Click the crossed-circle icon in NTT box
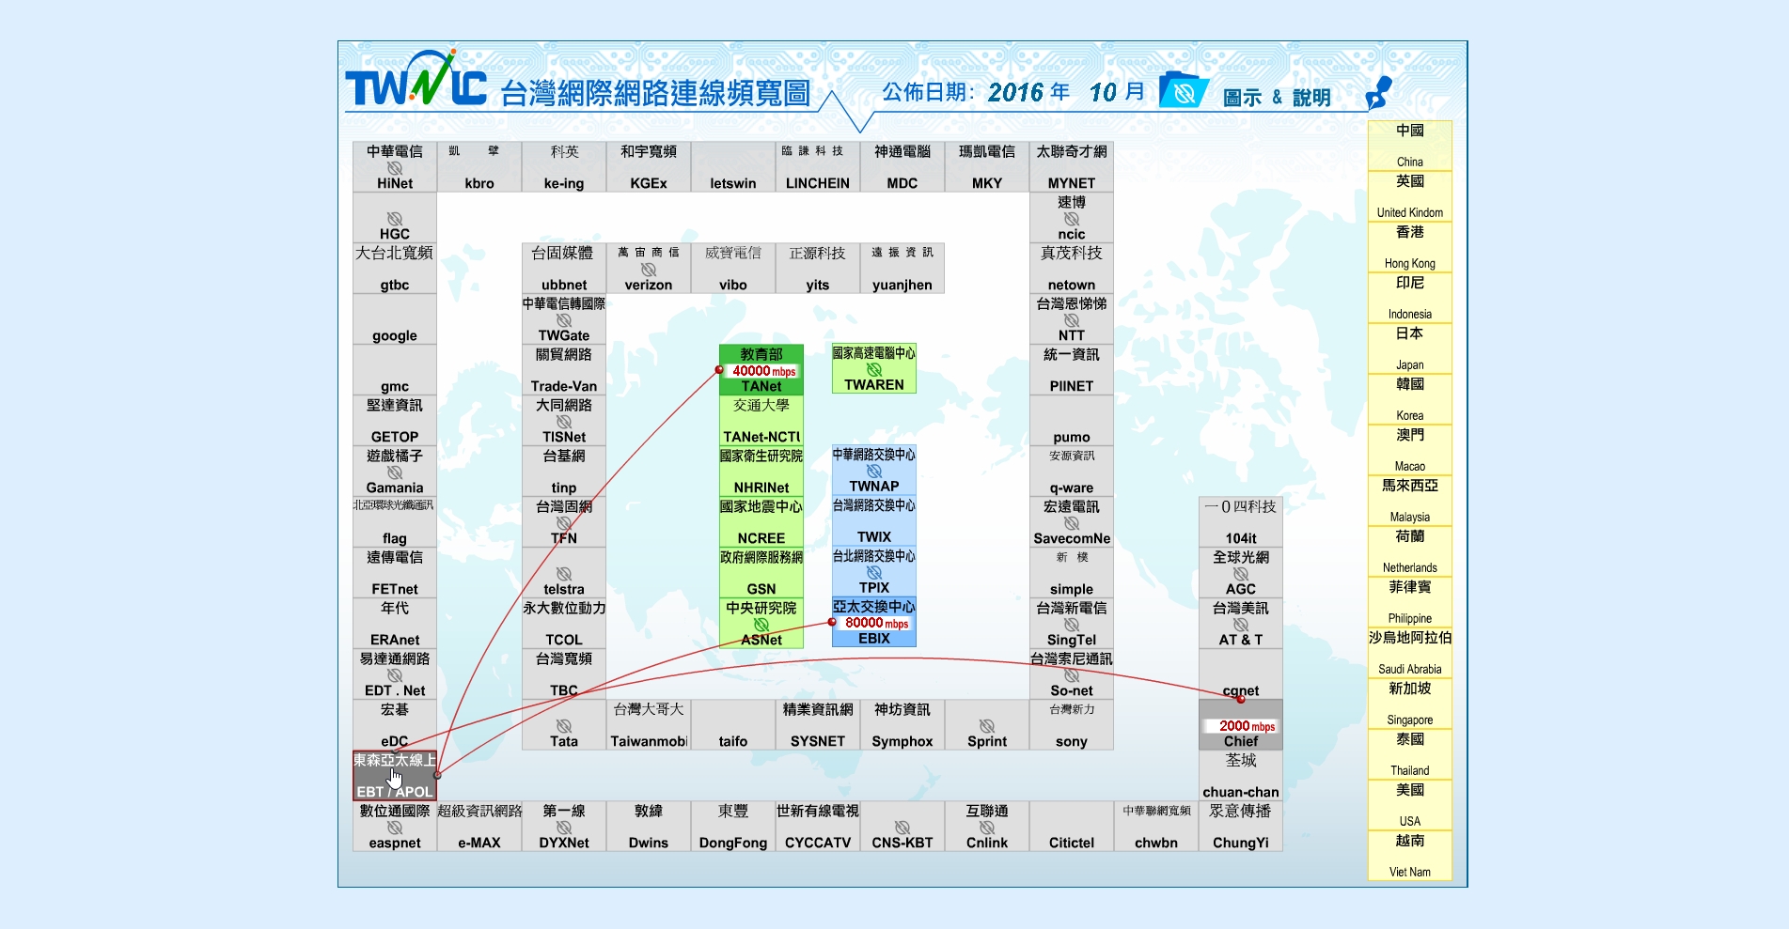The height and width of the screenshot is (929, 1789). click(1072, 320)
